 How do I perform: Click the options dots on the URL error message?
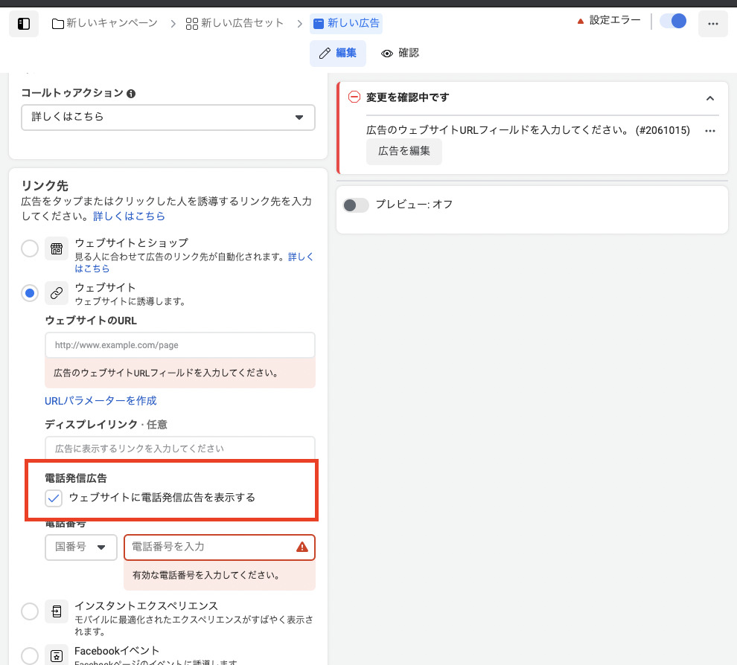pyautogui.click(x=709, y=131)
